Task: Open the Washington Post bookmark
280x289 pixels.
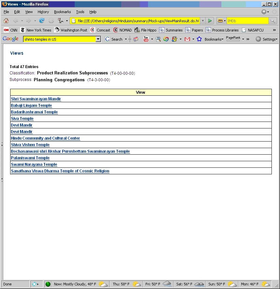Action: (71, 30)
